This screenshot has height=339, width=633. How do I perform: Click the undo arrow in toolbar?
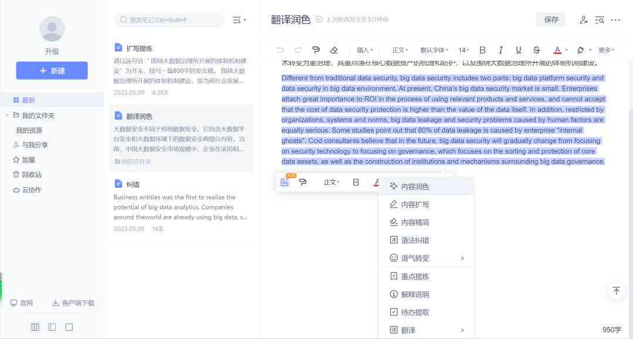280,50
